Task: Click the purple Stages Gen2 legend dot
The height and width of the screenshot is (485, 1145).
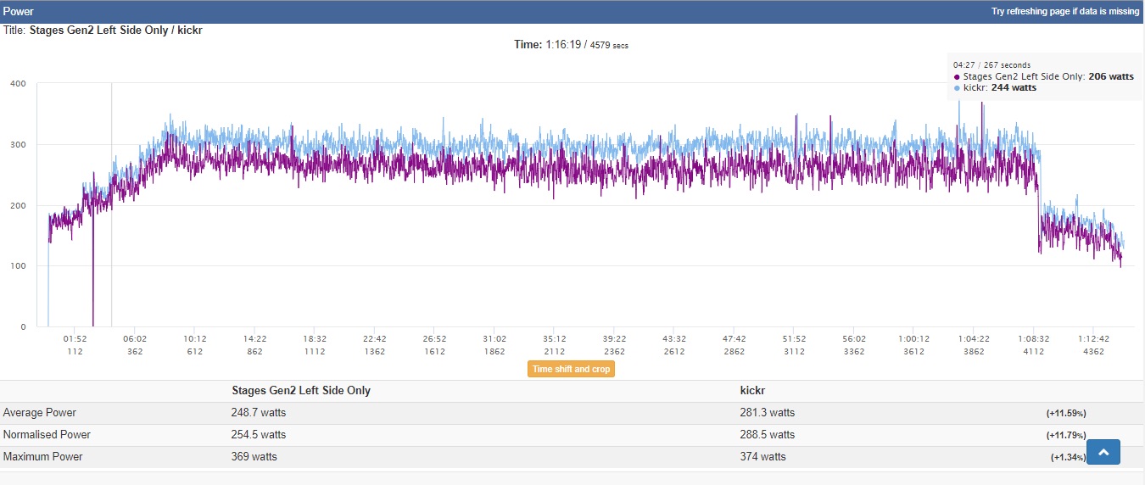Action: 958,77
